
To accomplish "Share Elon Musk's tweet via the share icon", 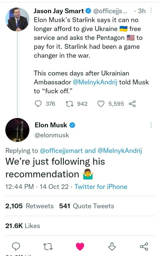I will pos(144,246).
